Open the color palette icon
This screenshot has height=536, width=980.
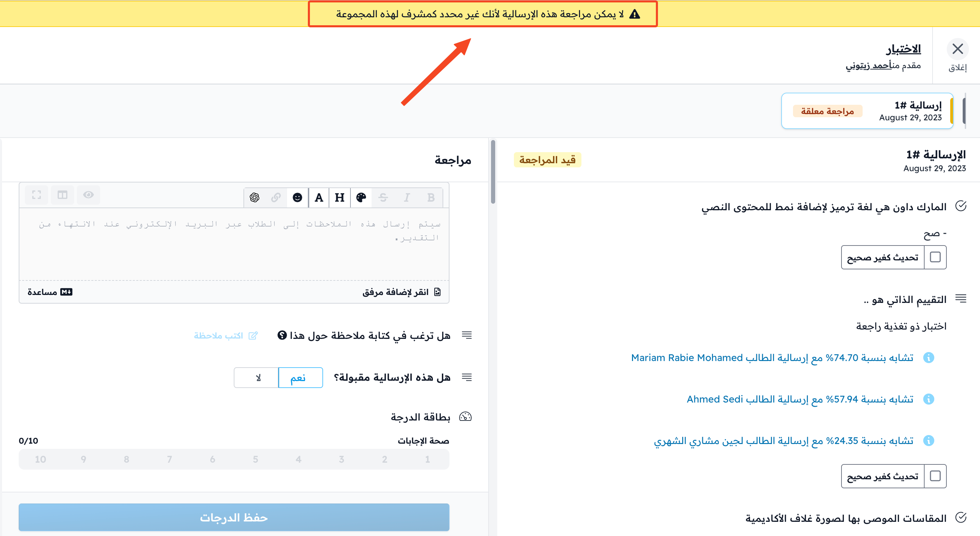[x=361, y=197]
